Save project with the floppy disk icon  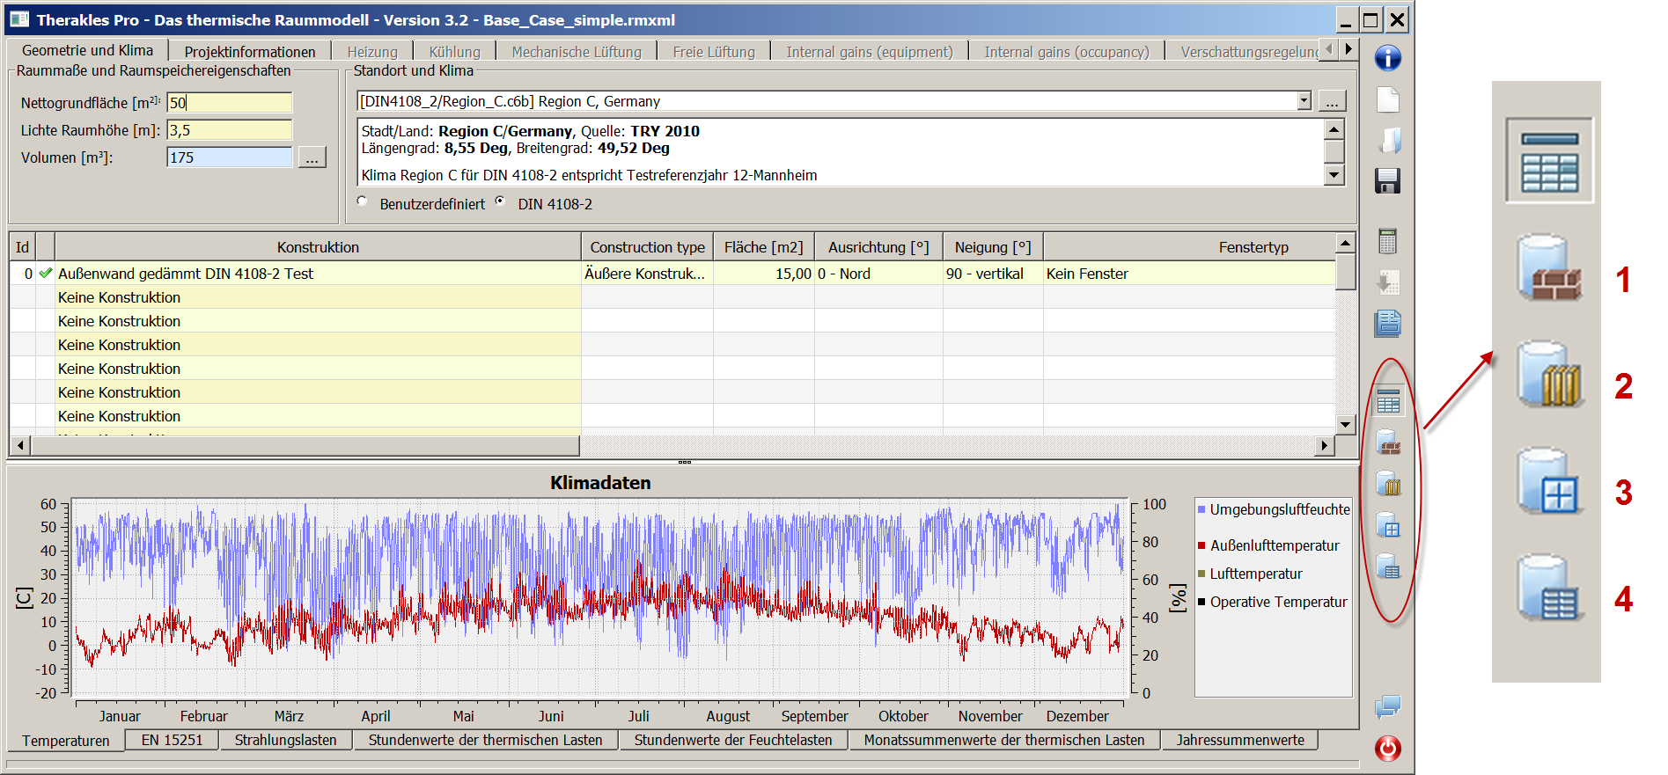pos(1388,181)
